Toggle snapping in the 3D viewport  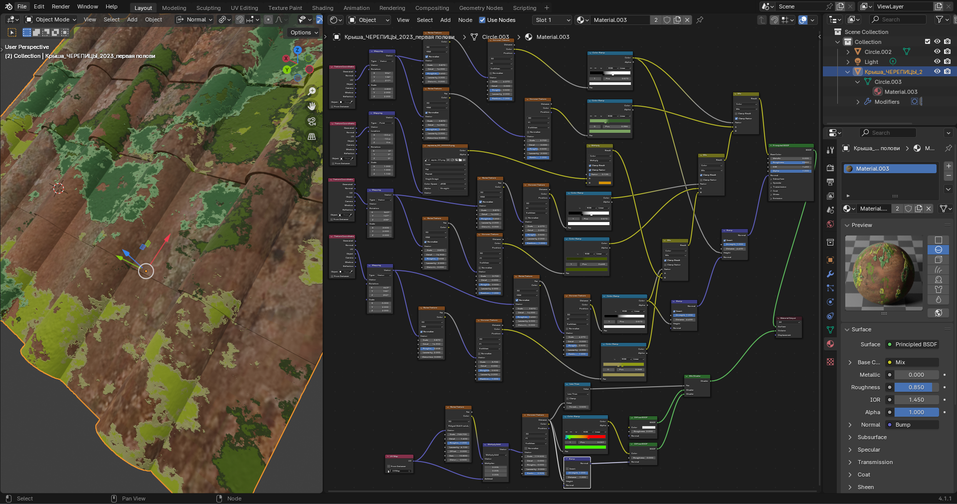240,20
